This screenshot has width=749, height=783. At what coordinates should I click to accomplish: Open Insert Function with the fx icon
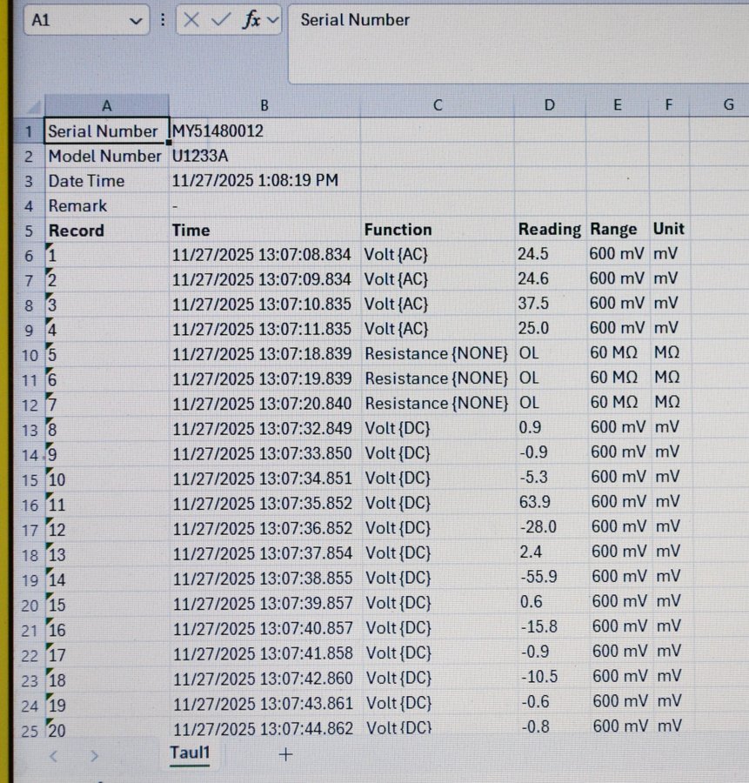pyautogui.click(x=251, y=20)
